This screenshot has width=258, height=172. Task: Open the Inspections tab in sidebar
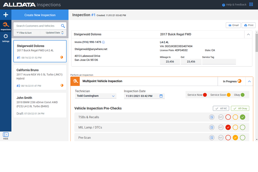click(x=6, y=26)
